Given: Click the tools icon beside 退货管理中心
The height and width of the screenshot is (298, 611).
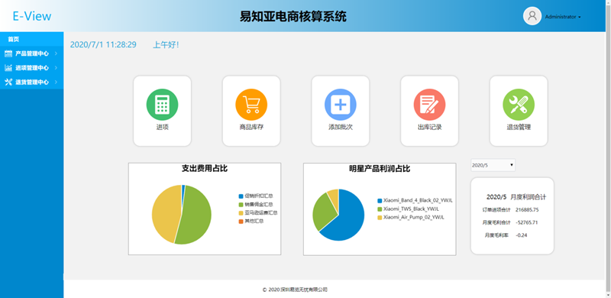Looking at the screenshot, I should coord(8,82).
